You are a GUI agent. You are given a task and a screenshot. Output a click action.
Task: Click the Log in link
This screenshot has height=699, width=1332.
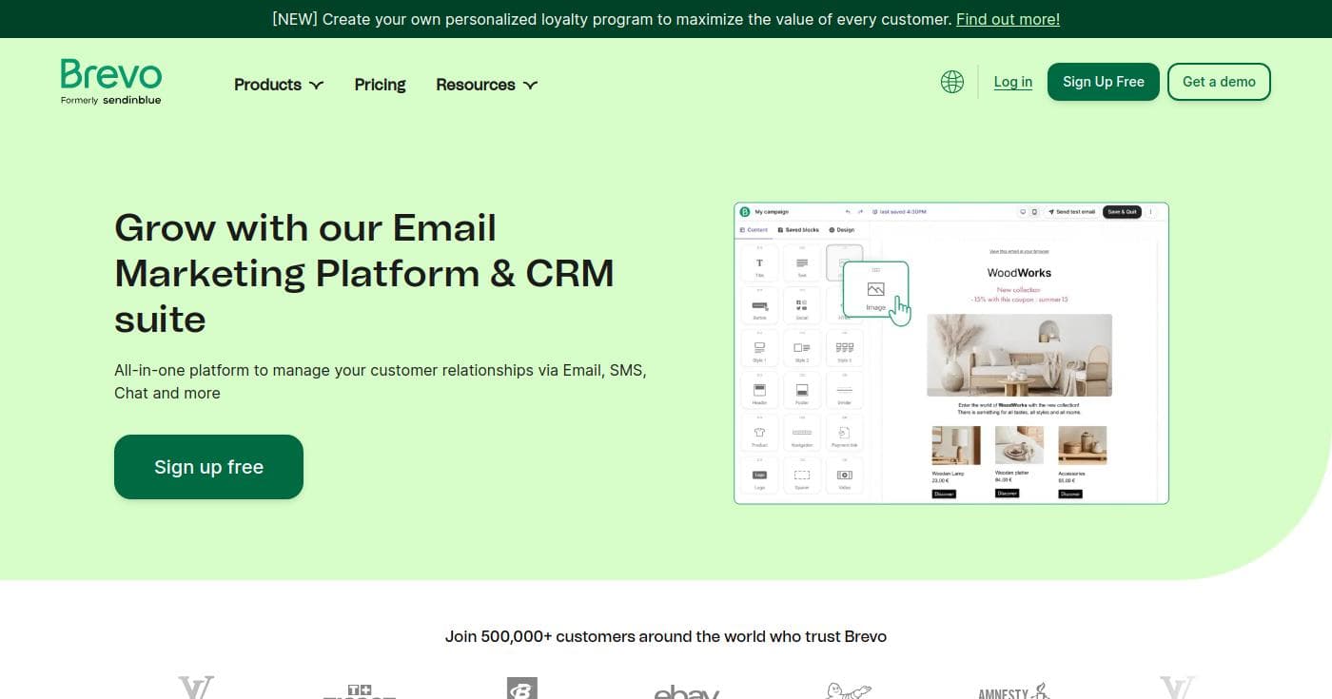coord(1012,82)
